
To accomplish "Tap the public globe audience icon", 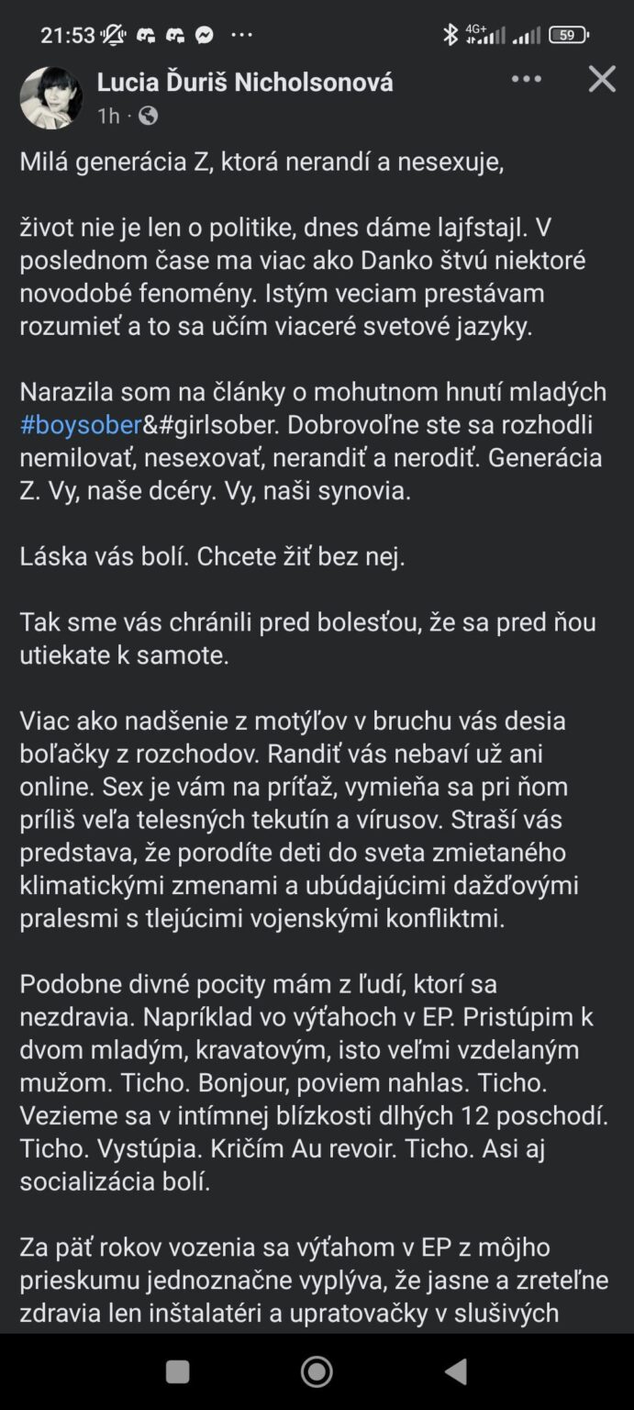I will (x=148, y=116).
